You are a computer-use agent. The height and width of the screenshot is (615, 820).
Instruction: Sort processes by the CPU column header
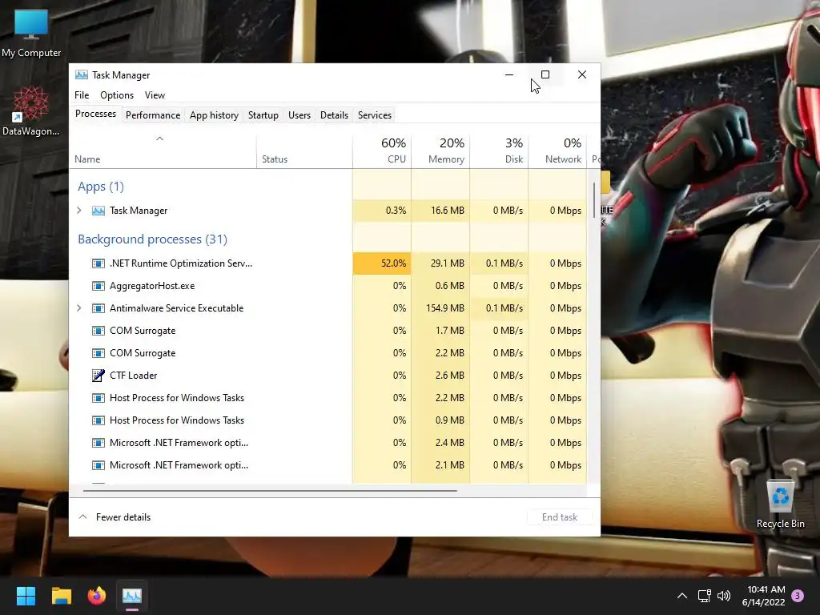[382, 151]
